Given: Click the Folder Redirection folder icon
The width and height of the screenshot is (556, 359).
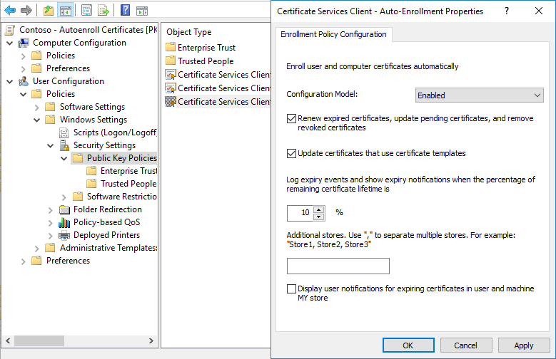Looking at the screenshot, I should coord(64,209).
